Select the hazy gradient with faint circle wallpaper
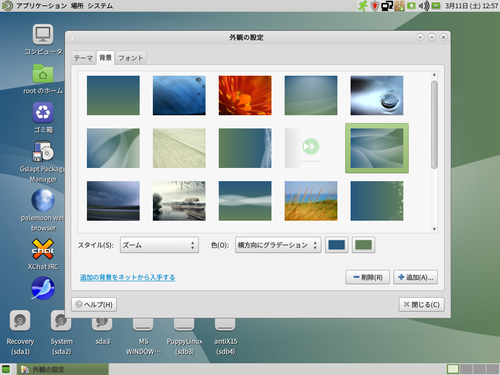The width and height of the screenshot is (500, 375). tap(311, 95)
